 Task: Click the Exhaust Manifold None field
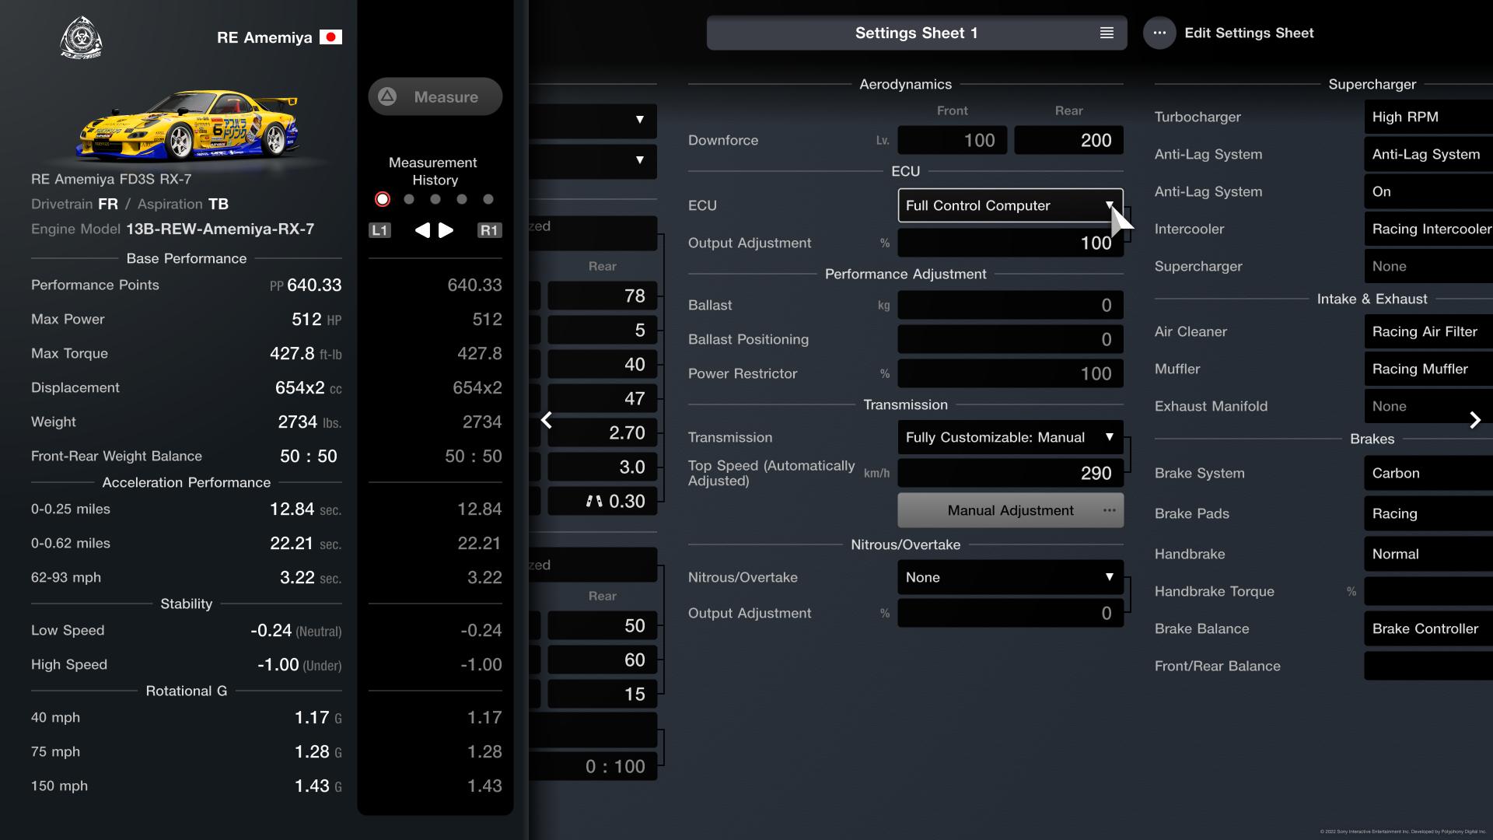click(x=1428, y=406)
